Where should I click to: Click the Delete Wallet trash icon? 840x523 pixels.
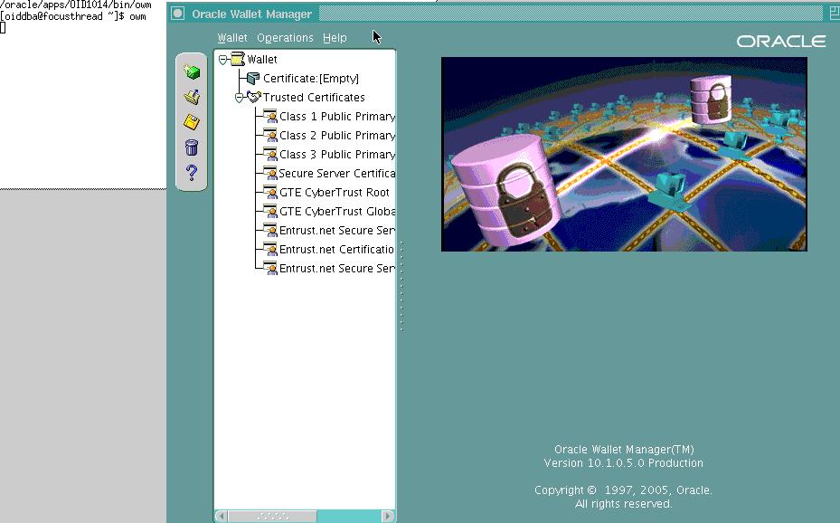click(192, 147)
